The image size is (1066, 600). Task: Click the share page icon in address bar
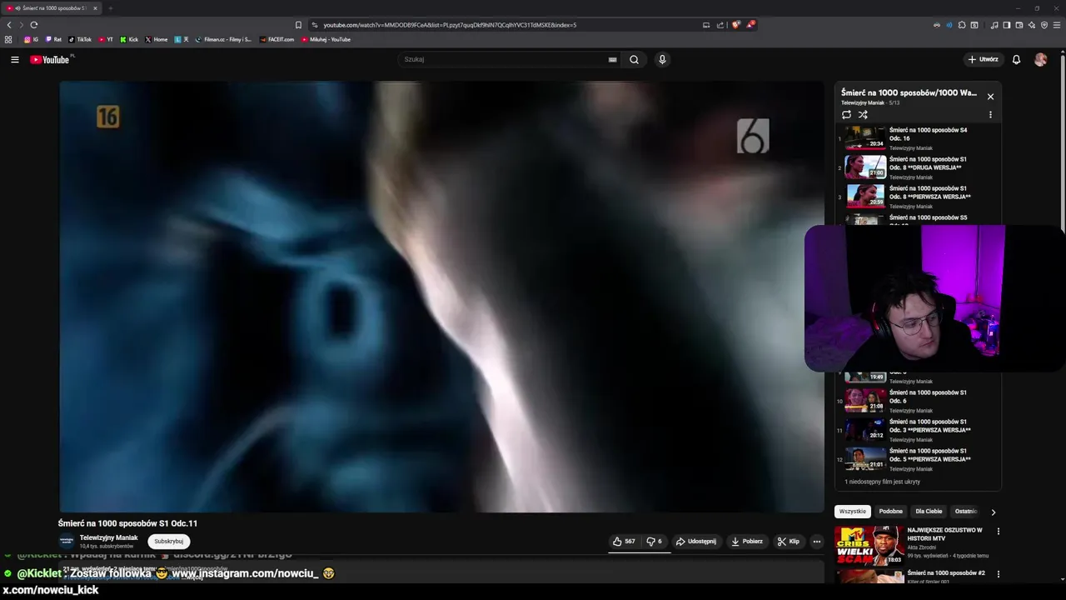coord(720,25)
